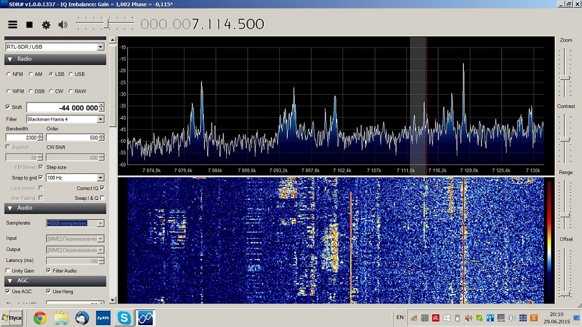Adjust the Offset slider
This screenshot has width=582, height=327.
[565, 294]
